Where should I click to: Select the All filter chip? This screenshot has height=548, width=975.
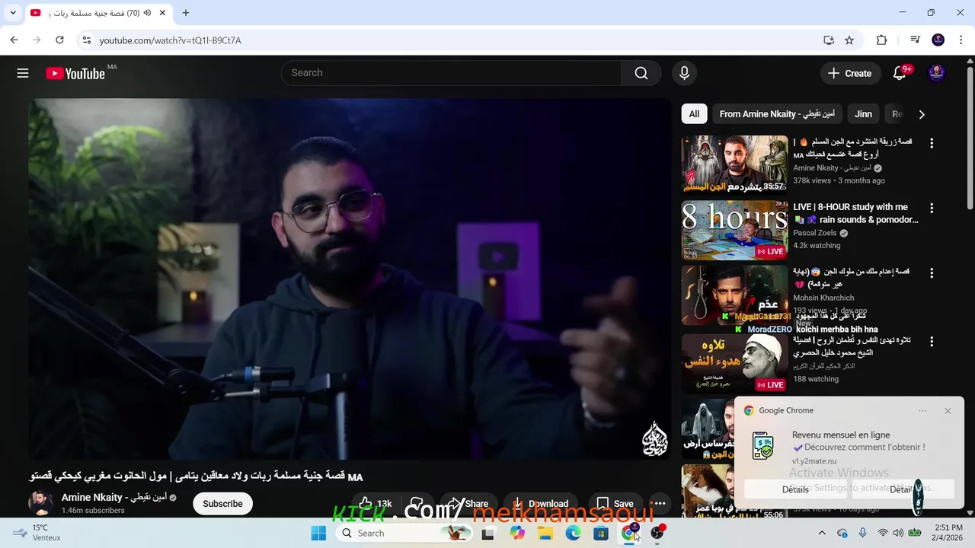(694, 114)
